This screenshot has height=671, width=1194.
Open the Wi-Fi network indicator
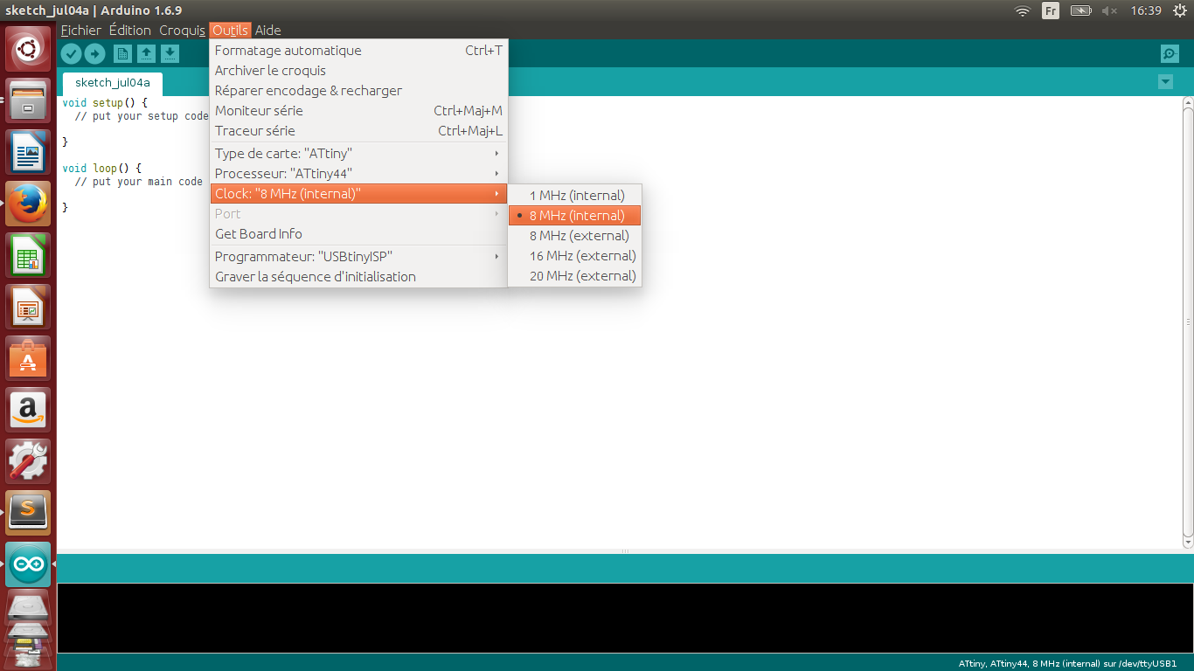[x=1022, y=10]
